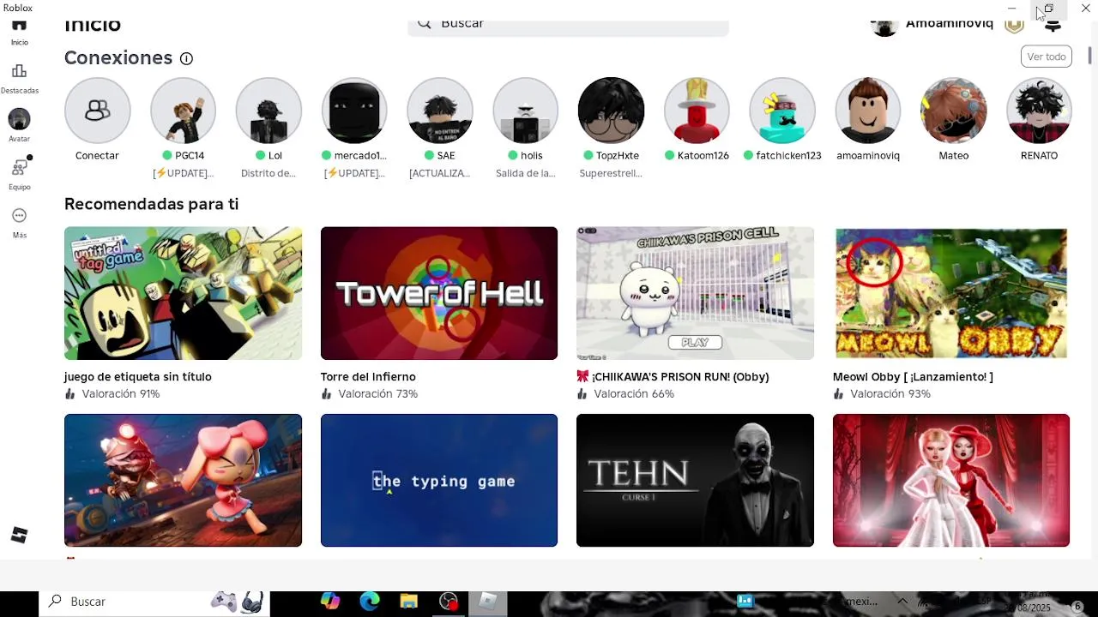This screenshot has width=1098, height=617.
Task: Open RENATO's connection avatar
Action: 1039,110
